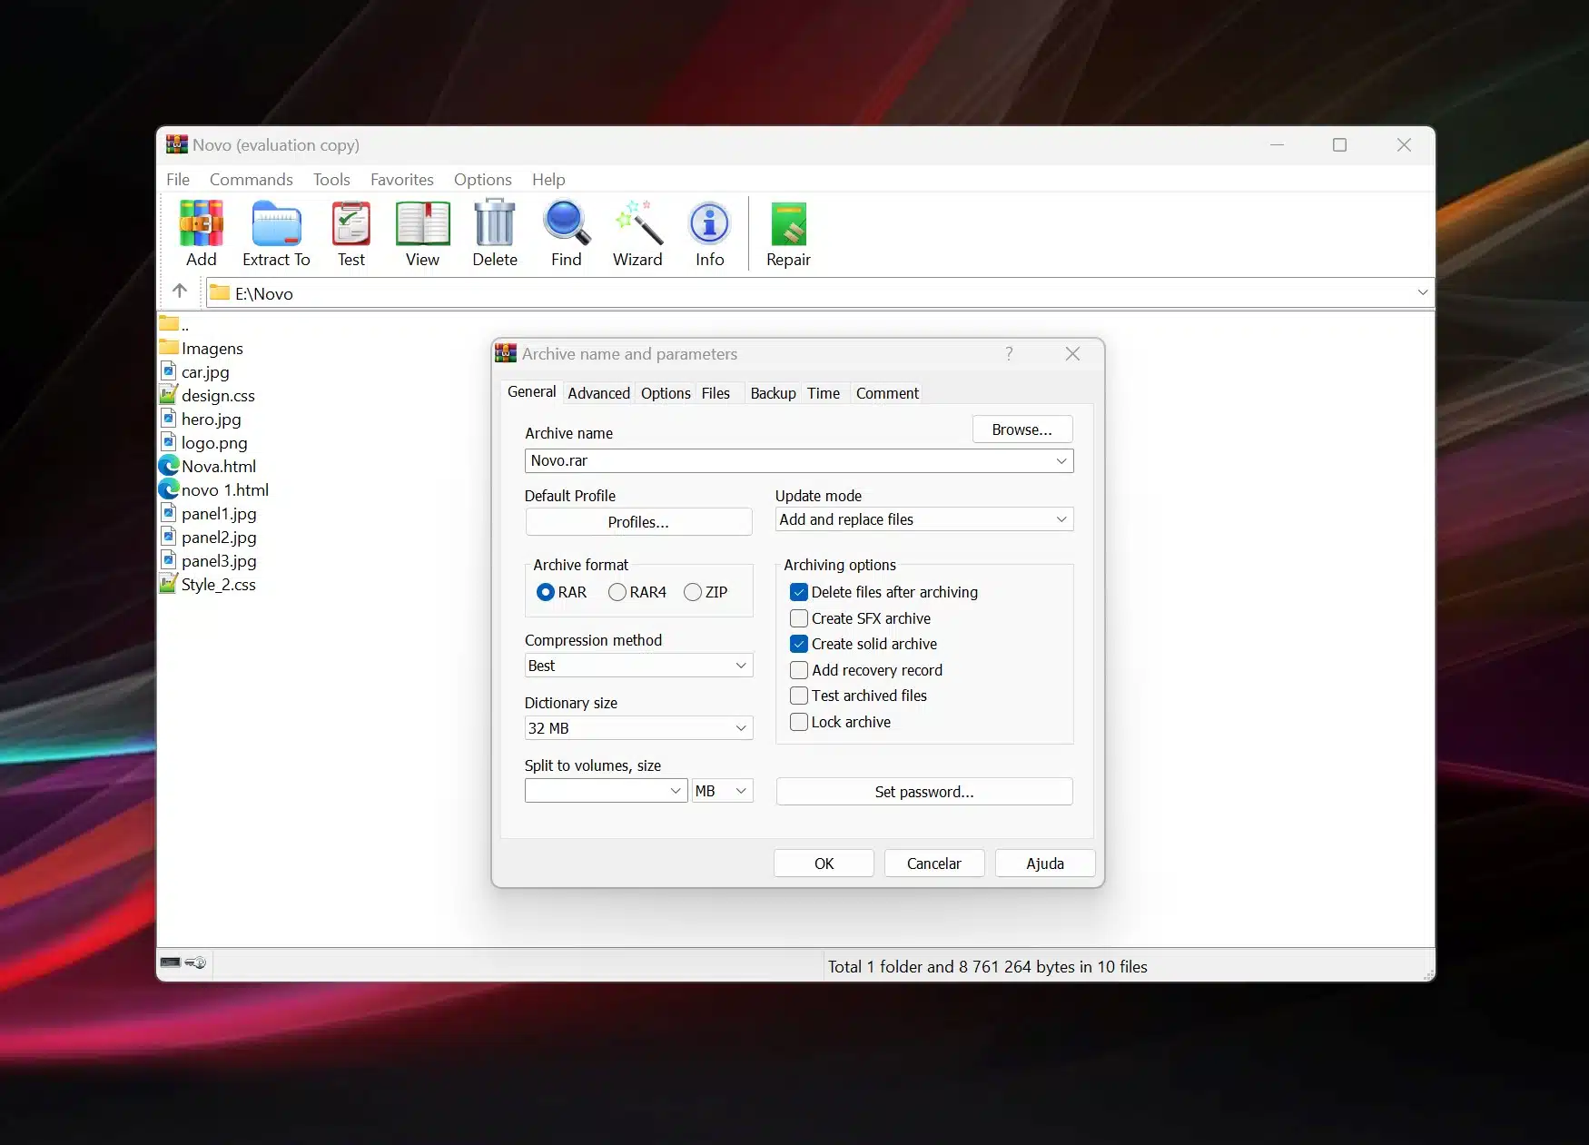
Task: Select the RAR4 archive format
Action: (617, 592)
